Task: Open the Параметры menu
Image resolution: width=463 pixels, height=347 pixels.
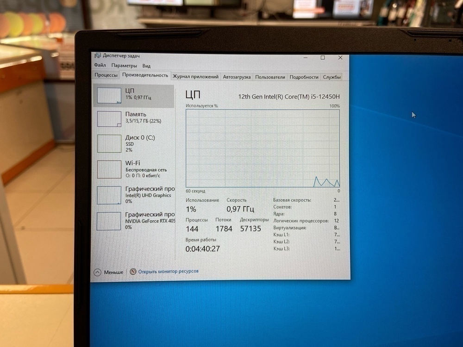Action: point(124,66)
